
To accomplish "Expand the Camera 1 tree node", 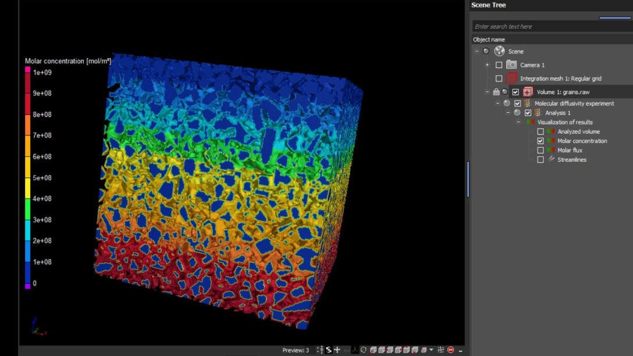I will [x=486, y=64].
